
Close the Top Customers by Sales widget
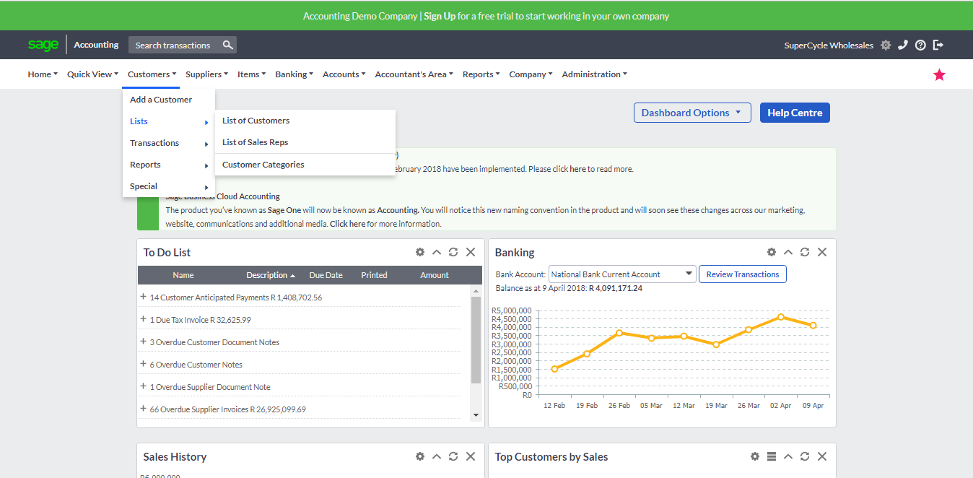click(822, 456)
